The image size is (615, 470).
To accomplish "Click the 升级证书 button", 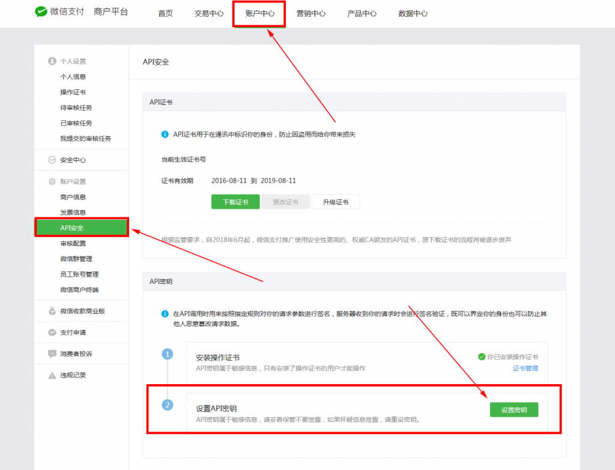I will point(335,202).
